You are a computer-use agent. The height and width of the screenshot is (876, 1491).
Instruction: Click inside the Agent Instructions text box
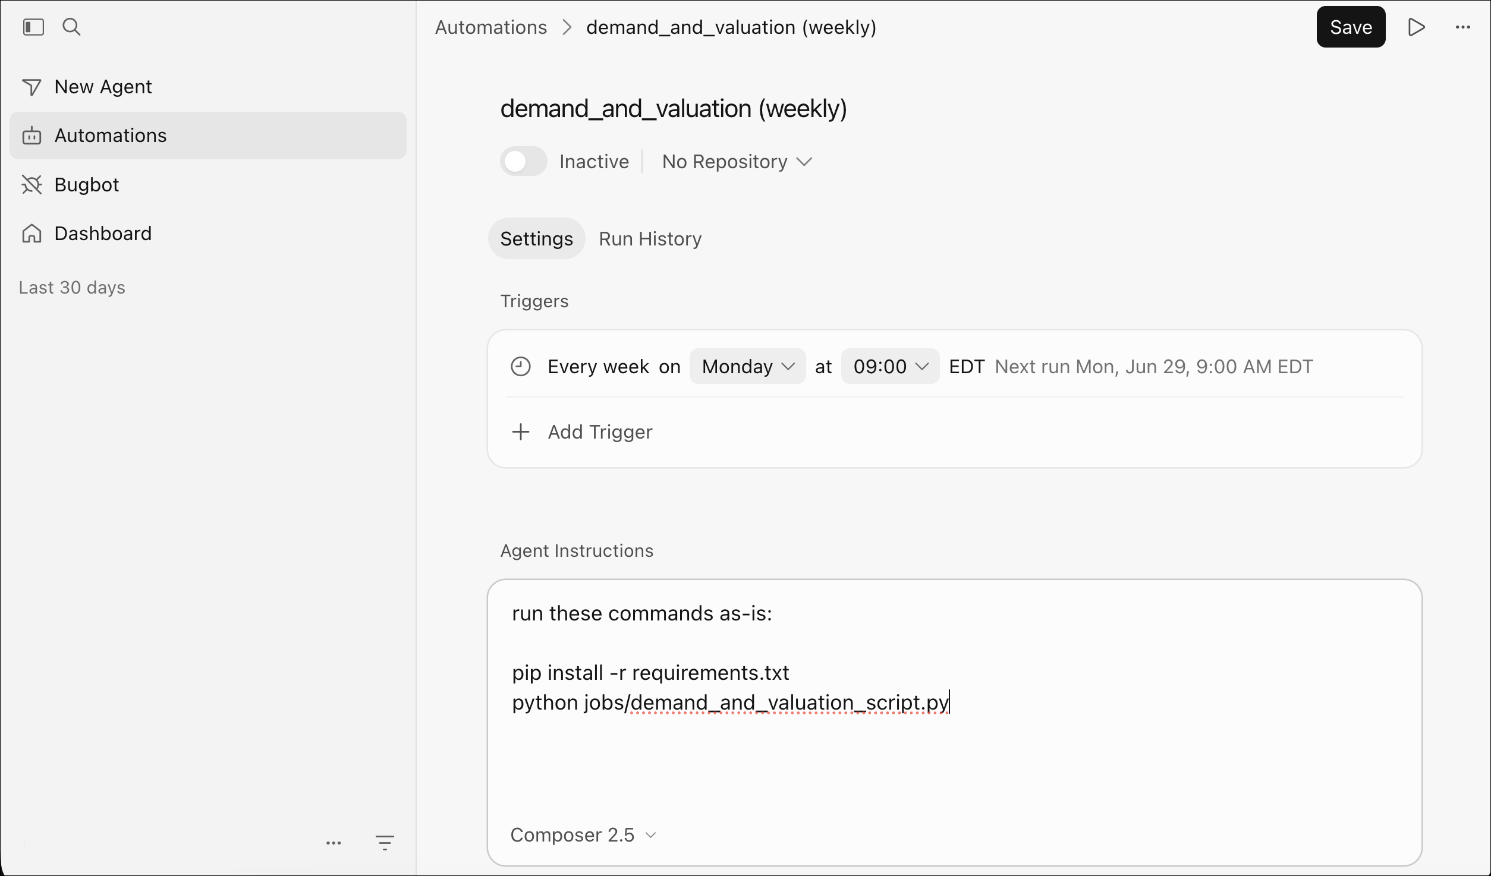(x=954, y=722)
